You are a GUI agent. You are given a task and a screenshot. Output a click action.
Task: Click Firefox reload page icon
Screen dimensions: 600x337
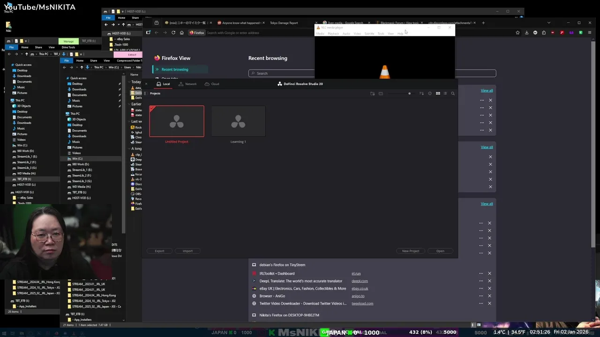pos(173,33)
